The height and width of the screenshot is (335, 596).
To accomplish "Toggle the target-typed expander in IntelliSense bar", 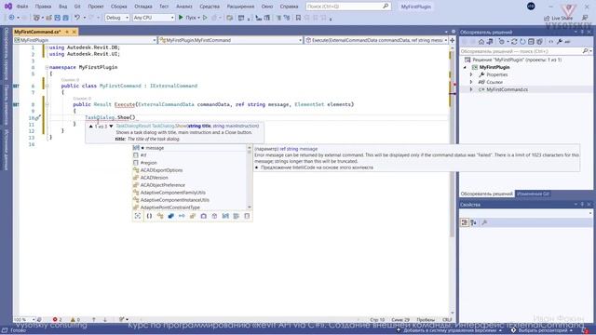I will (x=138, y=216).
